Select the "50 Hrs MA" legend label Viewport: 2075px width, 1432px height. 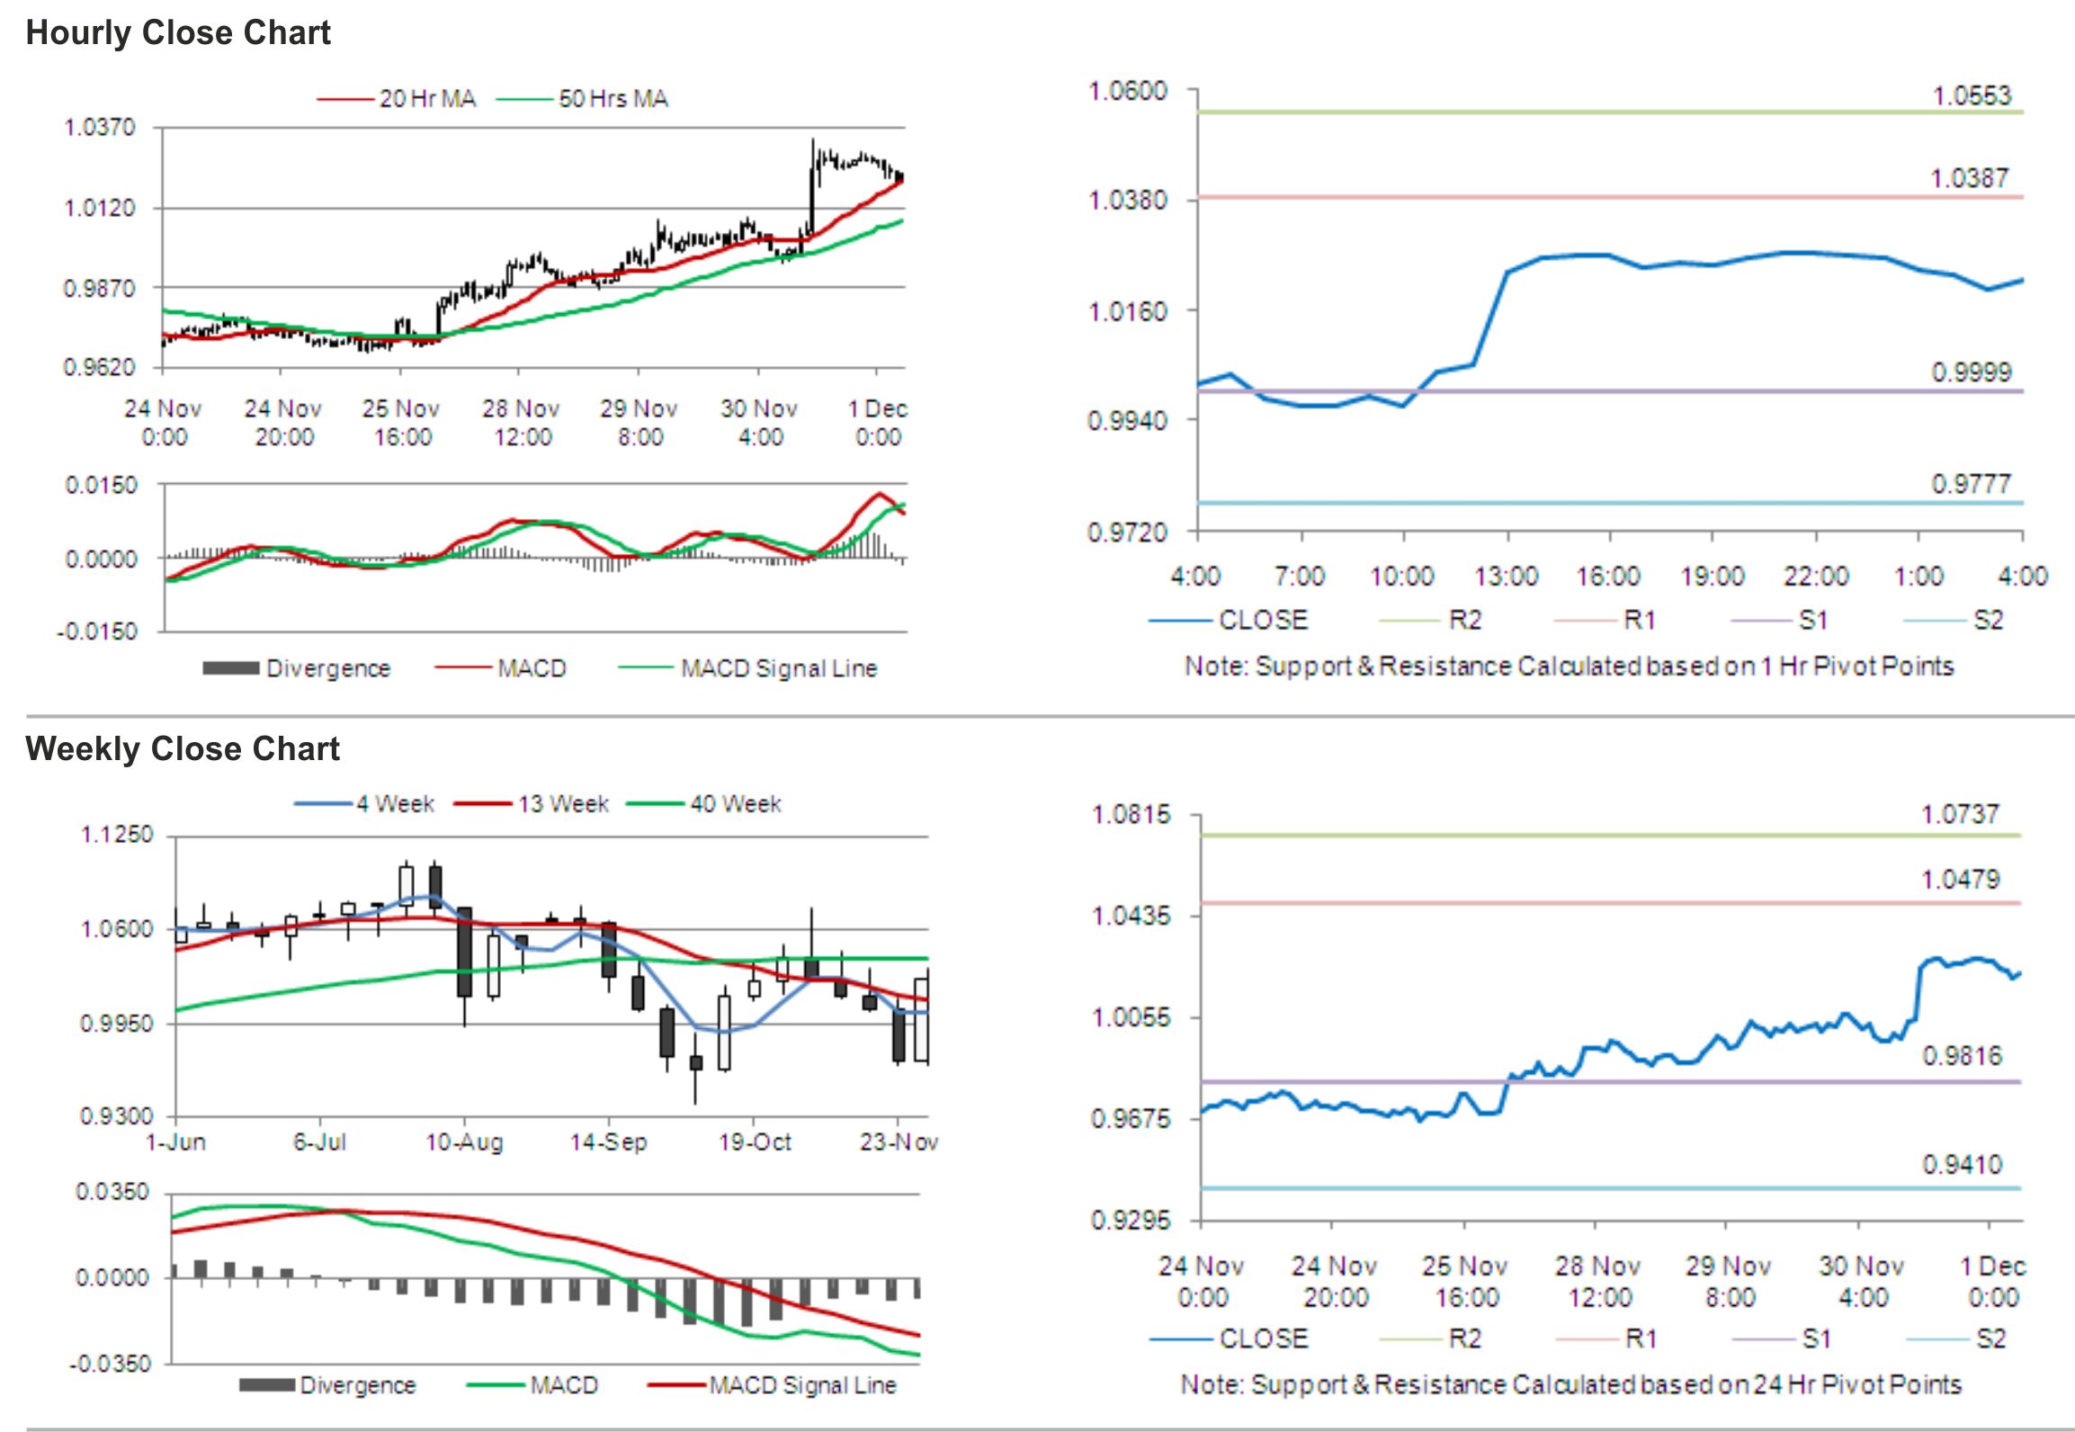click(613, 99)
